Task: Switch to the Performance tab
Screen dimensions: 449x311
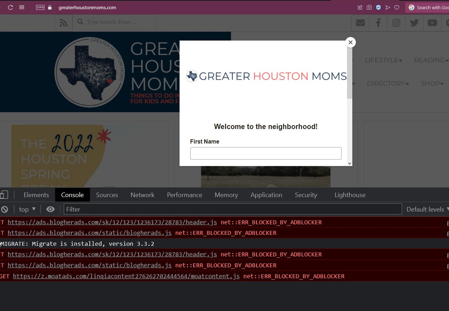Action: point(185,195)
